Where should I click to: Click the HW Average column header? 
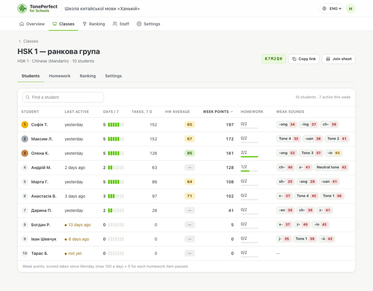[177, 112]
